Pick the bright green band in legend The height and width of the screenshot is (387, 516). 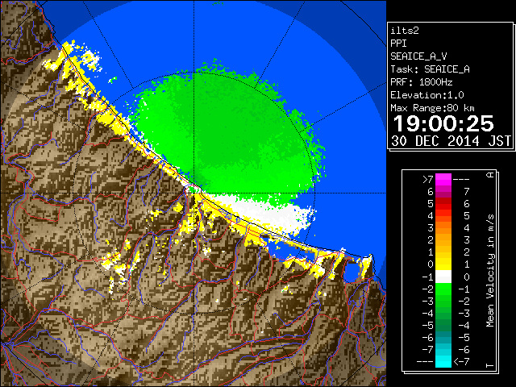pos(443,289)
